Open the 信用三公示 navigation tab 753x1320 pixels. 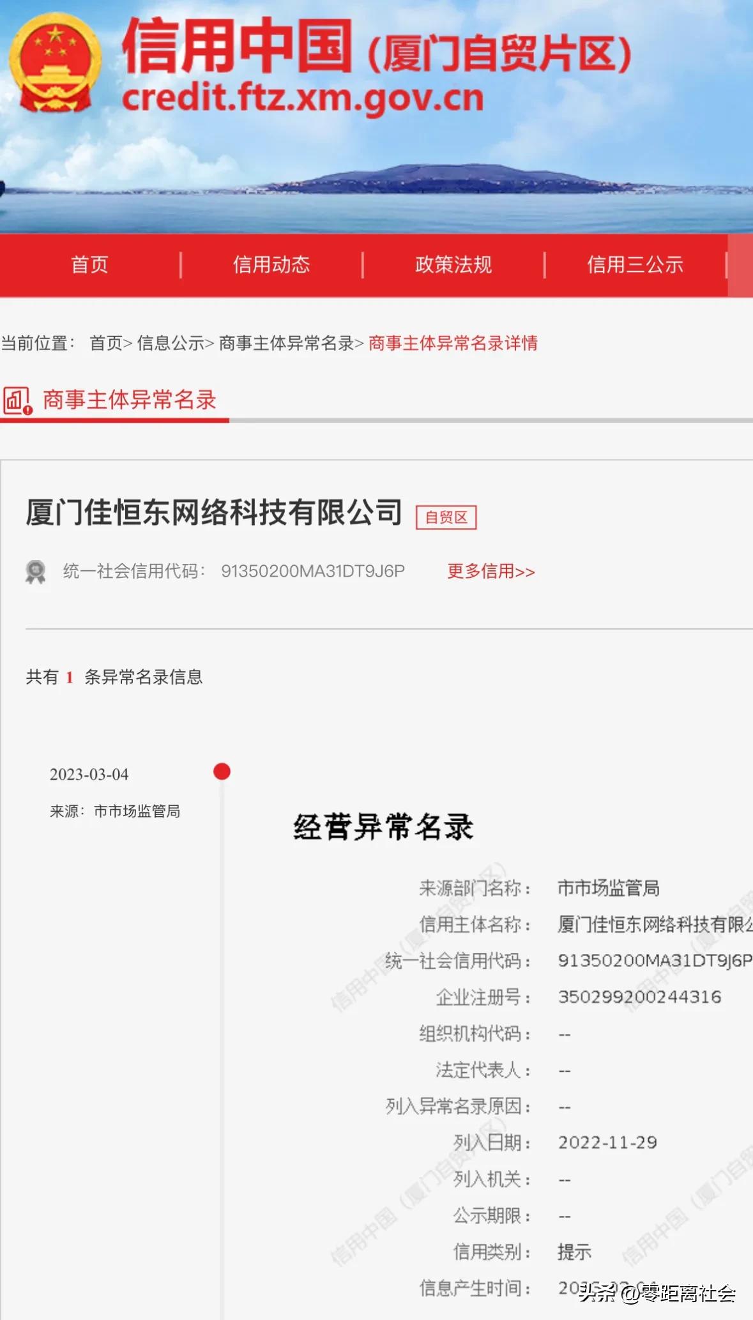tap(635, 264)
